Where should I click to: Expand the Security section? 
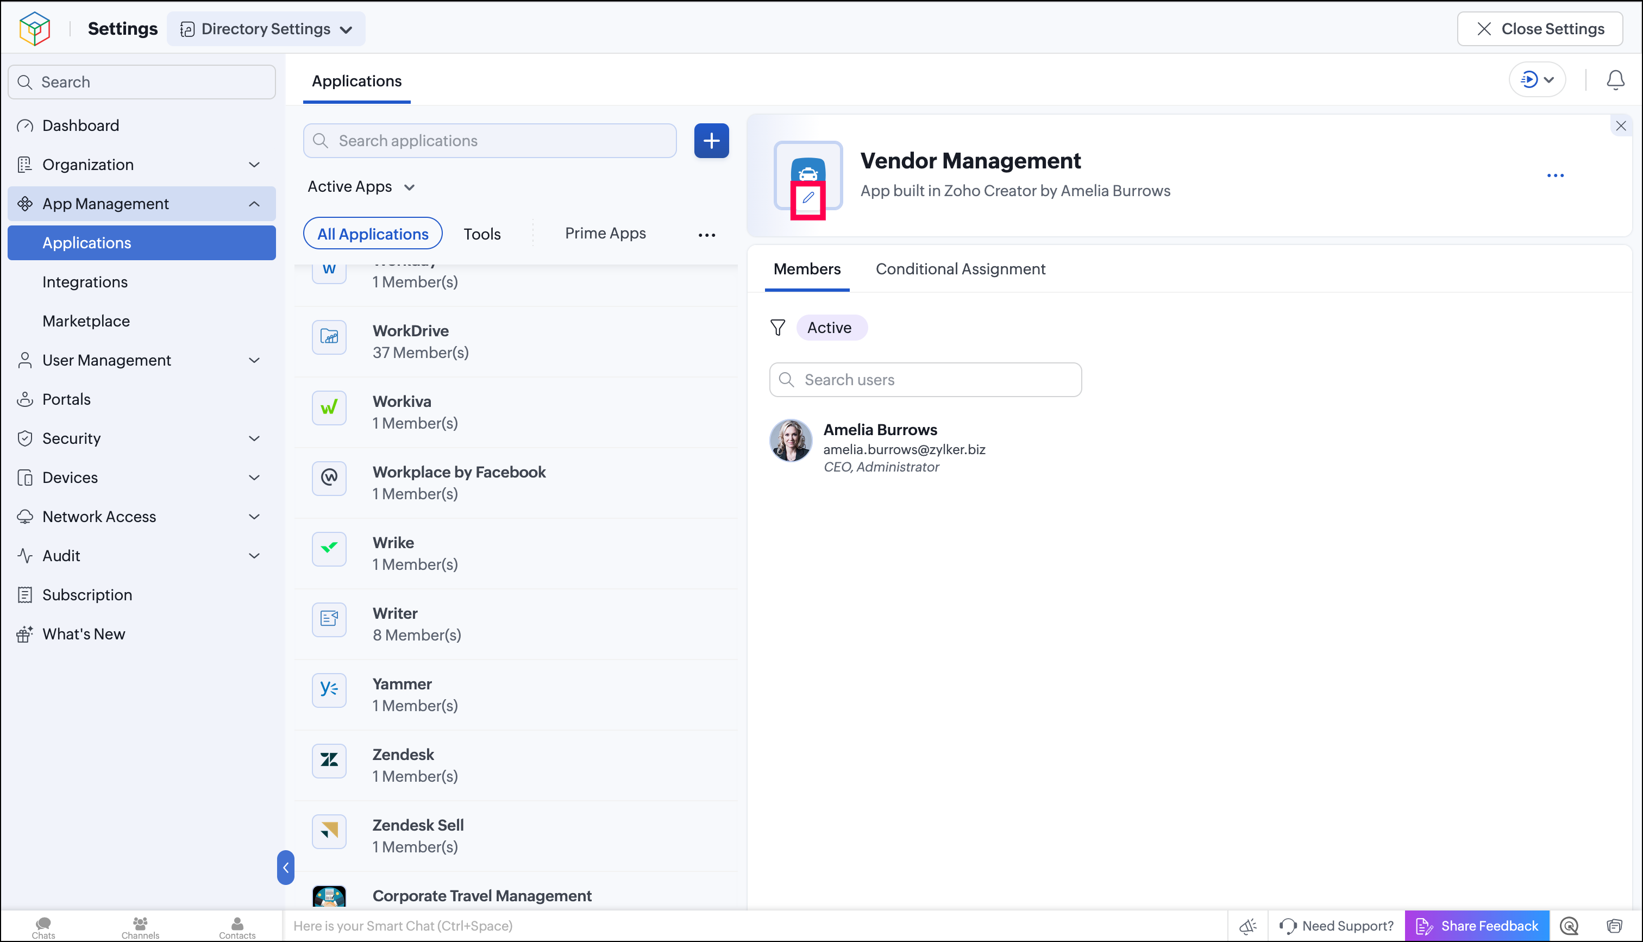click(x=142, y=438)
